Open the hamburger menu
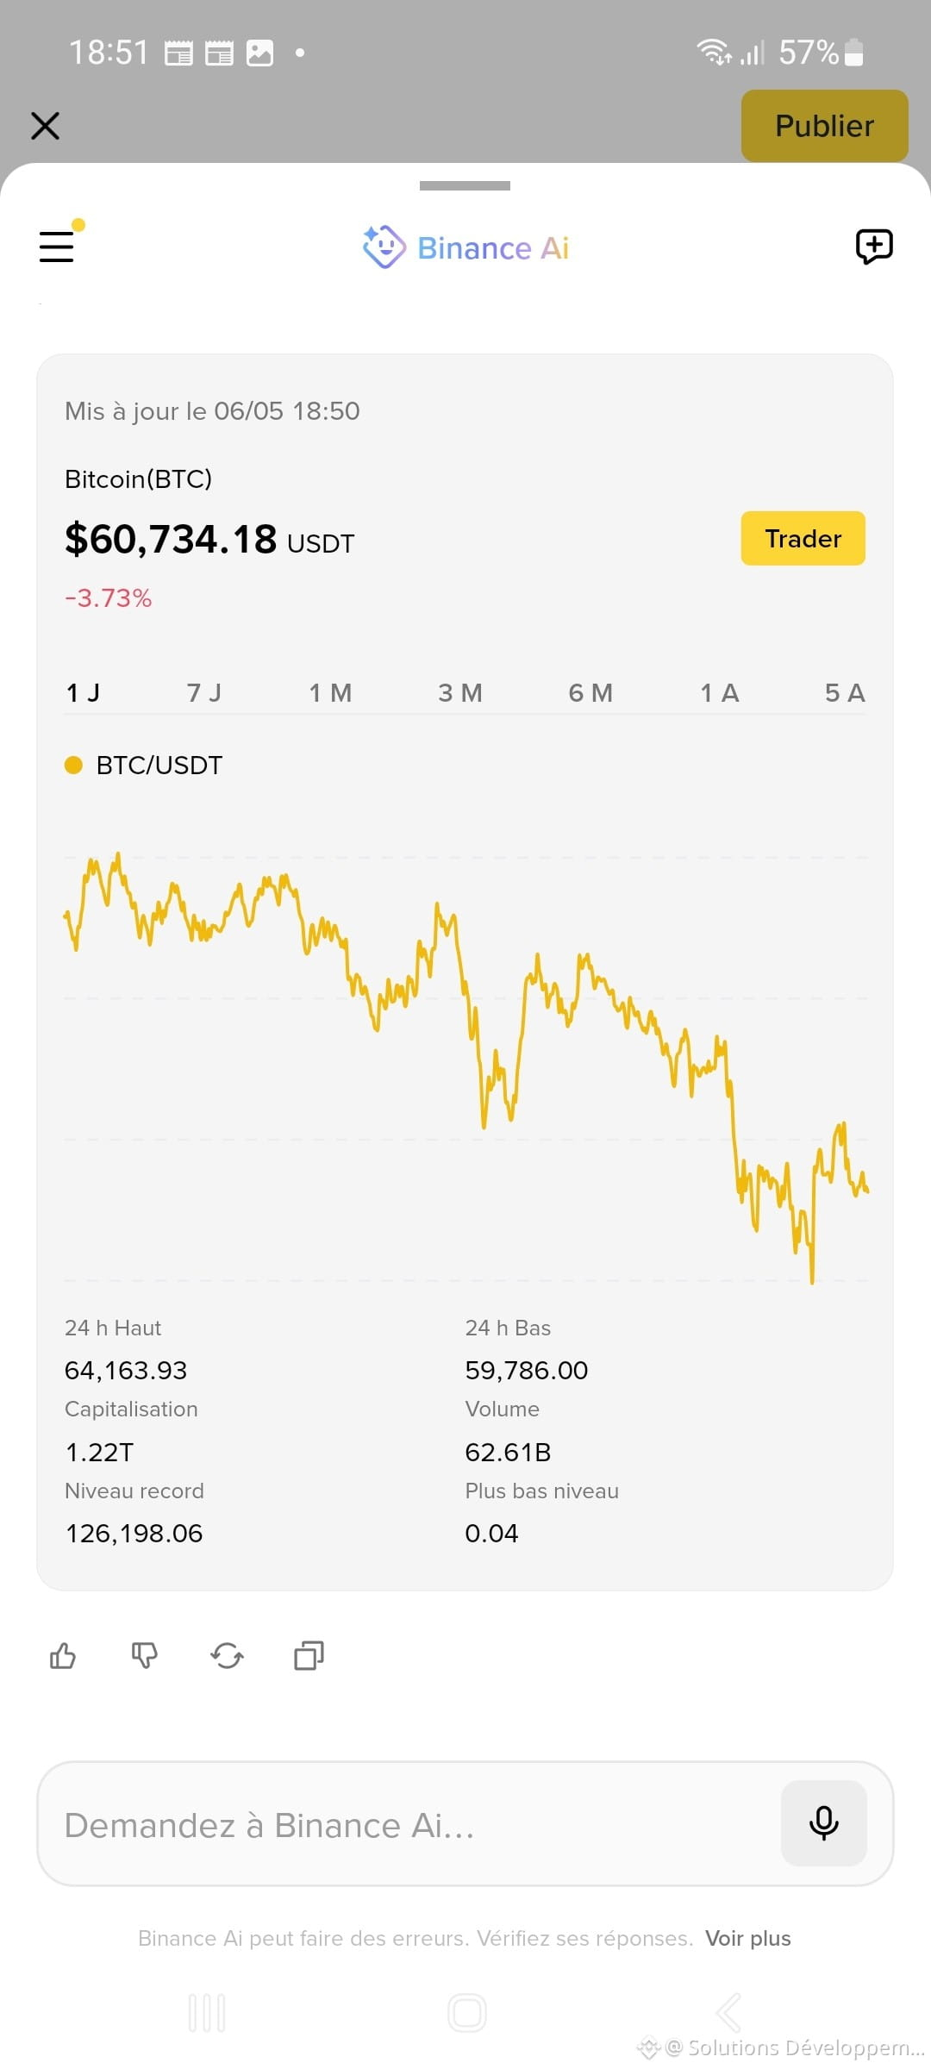 click(57, 246)
